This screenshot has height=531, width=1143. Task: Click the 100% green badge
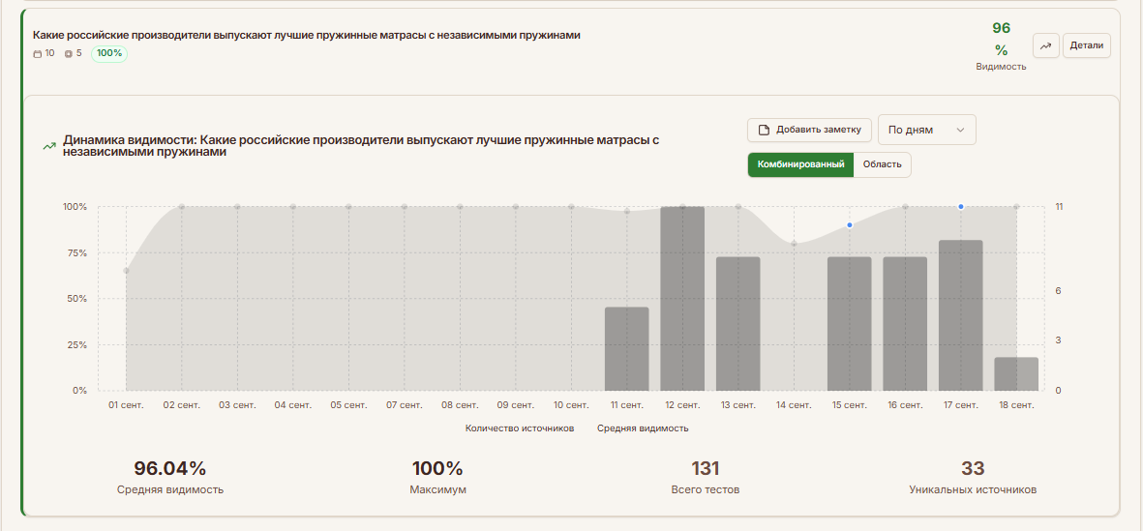[109, 53]
